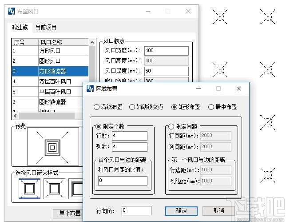Click the 风口名称 column header

coord(64,42)
